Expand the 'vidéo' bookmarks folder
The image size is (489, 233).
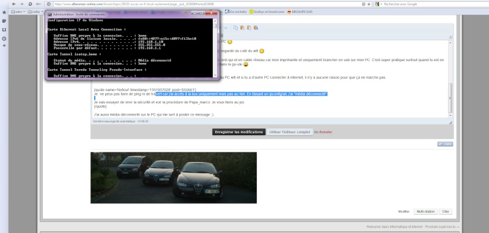pos(35,12)
